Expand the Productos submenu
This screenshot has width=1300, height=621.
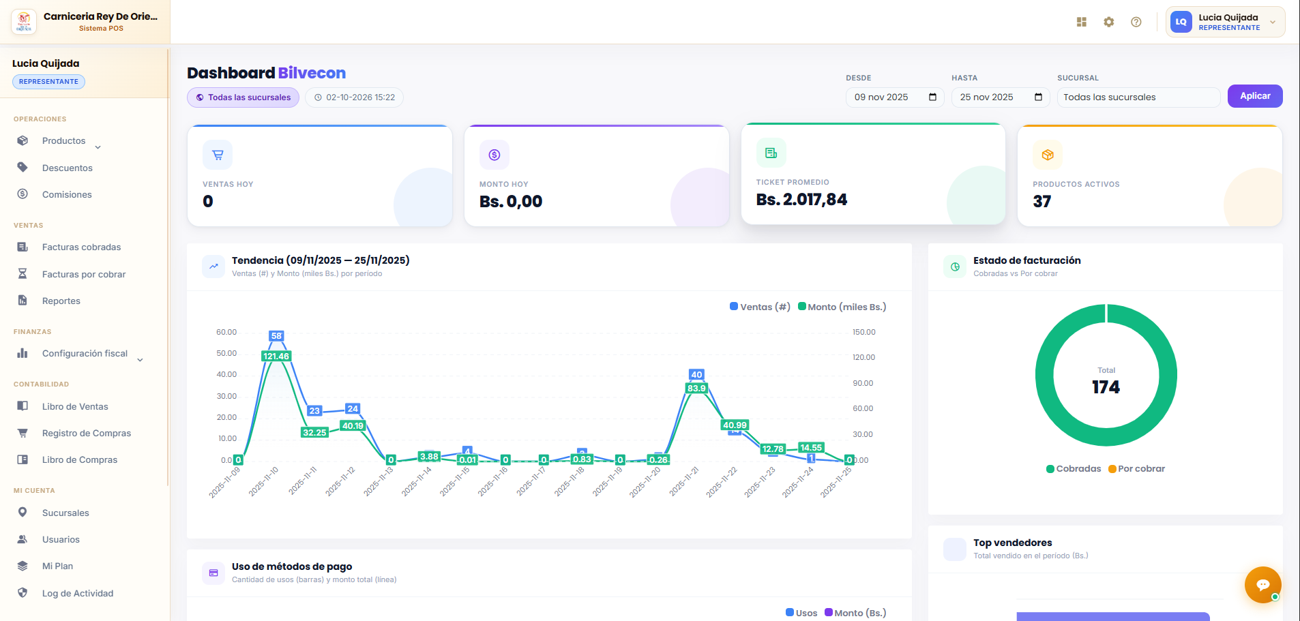98,147
